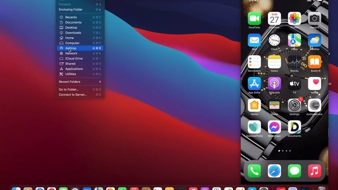Launch the App Store on iPhone

254,83
